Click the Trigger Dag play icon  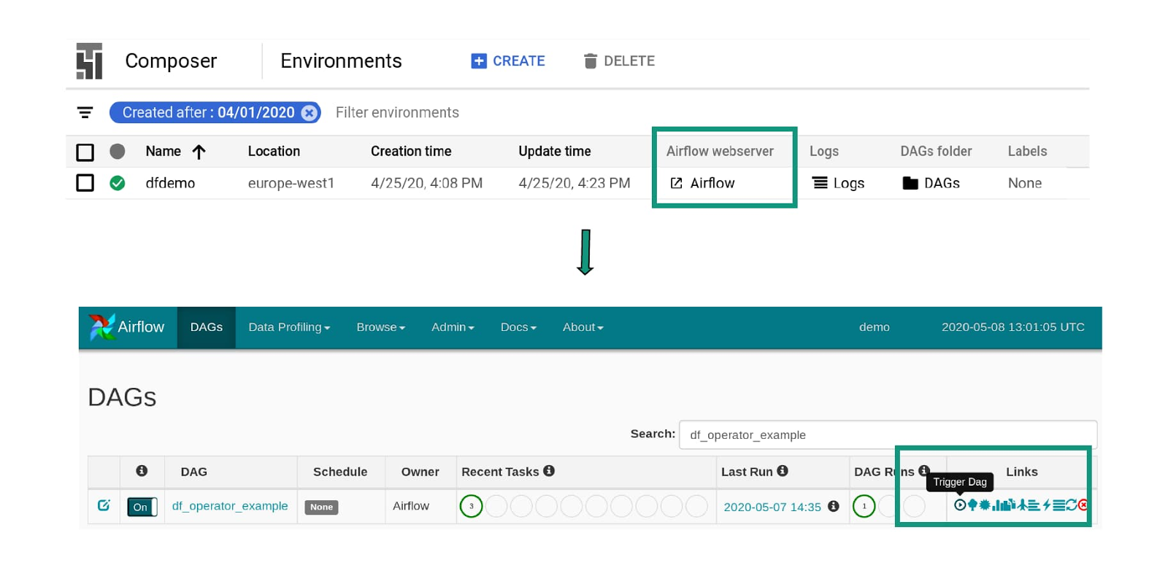click(x=960, y=505)
